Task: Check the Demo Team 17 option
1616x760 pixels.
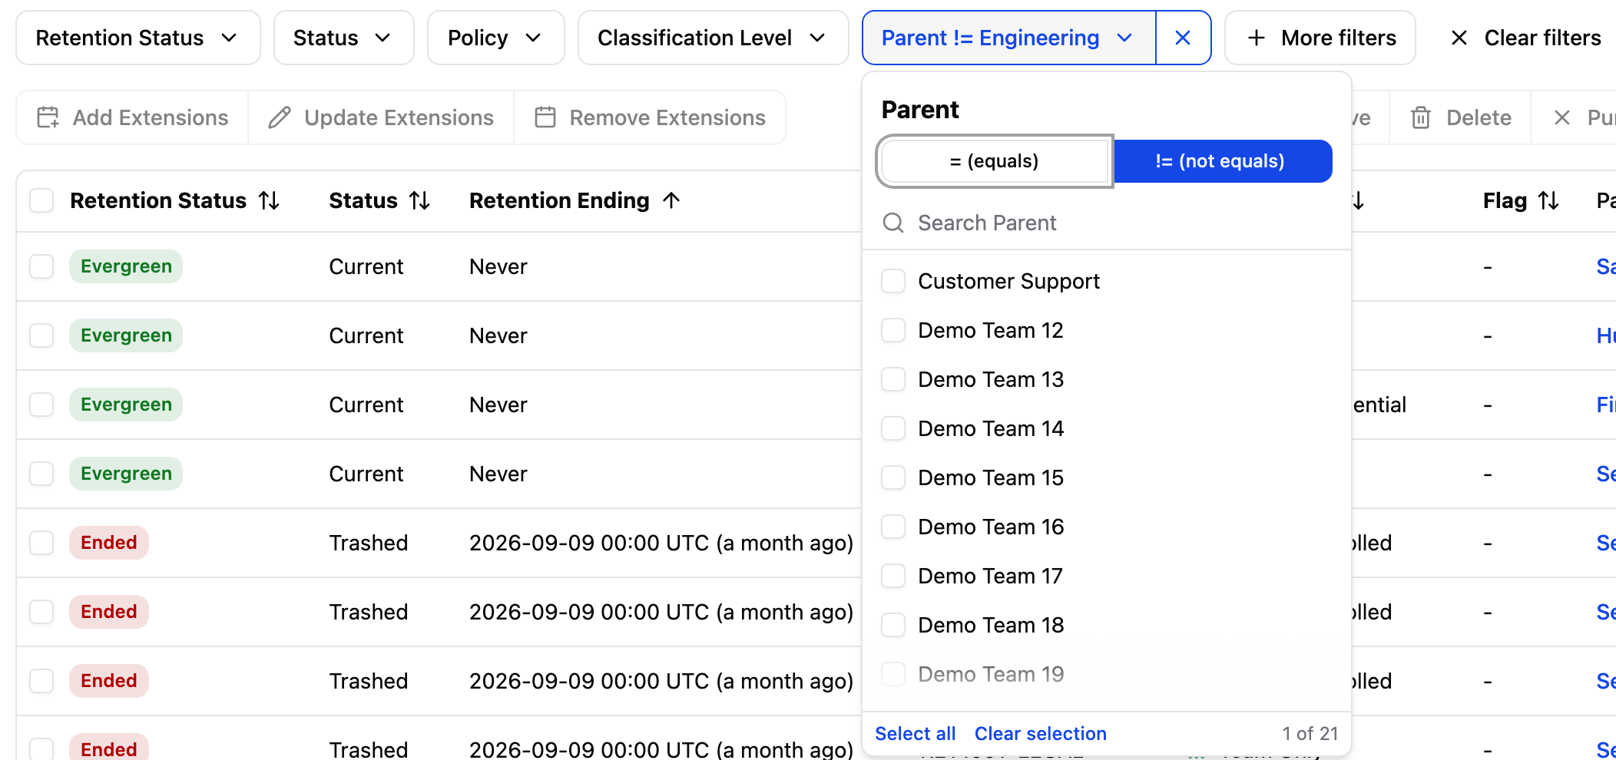Action: (x=893, y=576)
